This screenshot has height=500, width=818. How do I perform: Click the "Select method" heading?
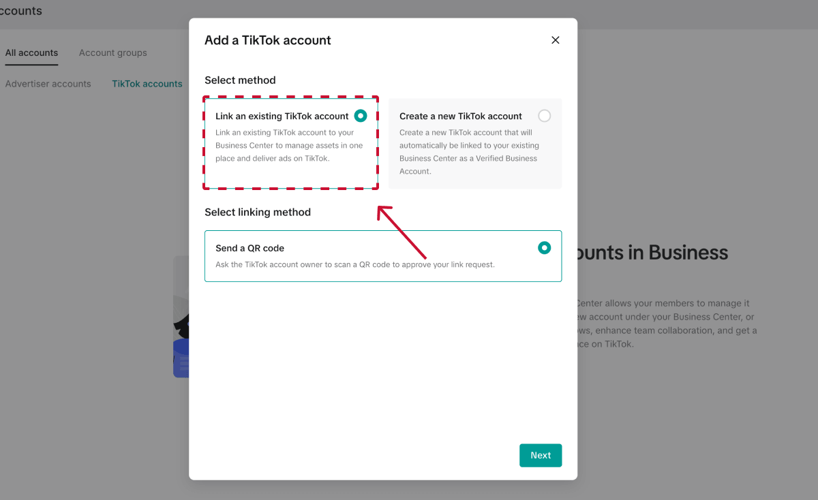click(x=240, y=80)
